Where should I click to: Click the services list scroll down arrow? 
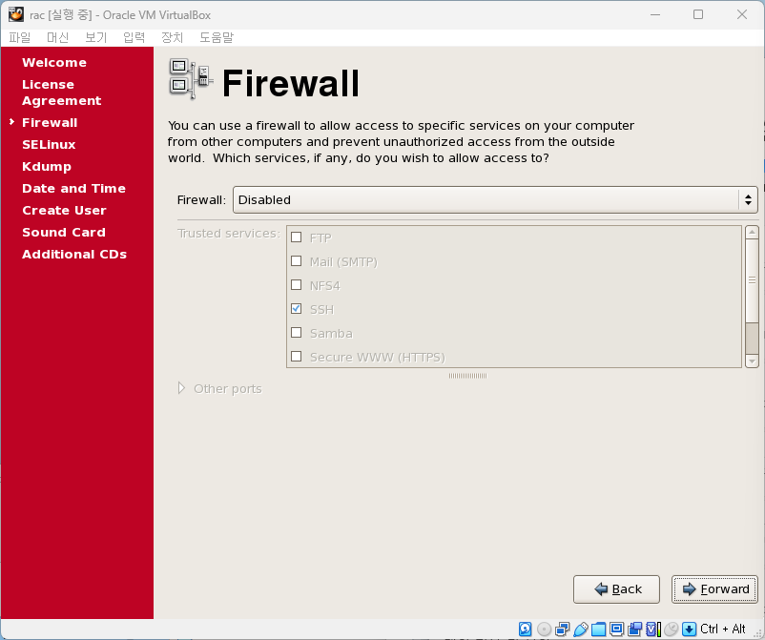pyautogui.click(x=752, y=361)
